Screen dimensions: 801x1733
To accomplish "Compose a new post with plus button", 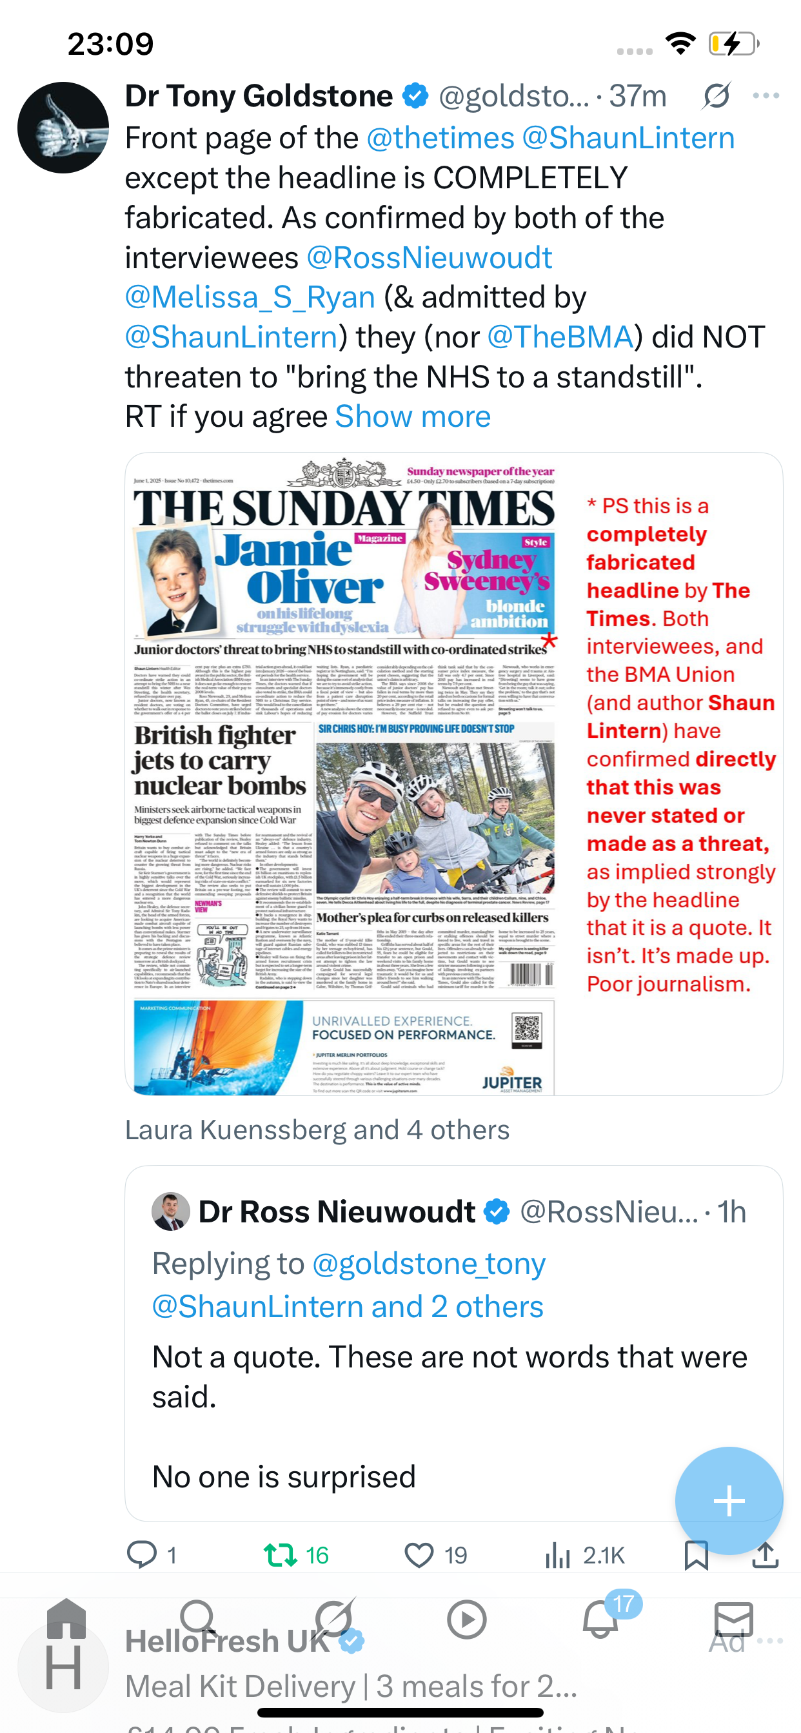I will 729,1501.
